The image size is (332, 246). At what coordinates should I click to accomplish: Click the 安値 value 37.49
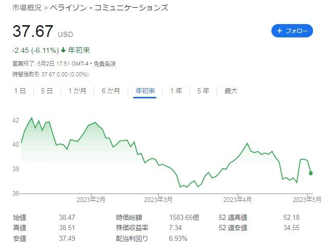(x=67, y=238)
